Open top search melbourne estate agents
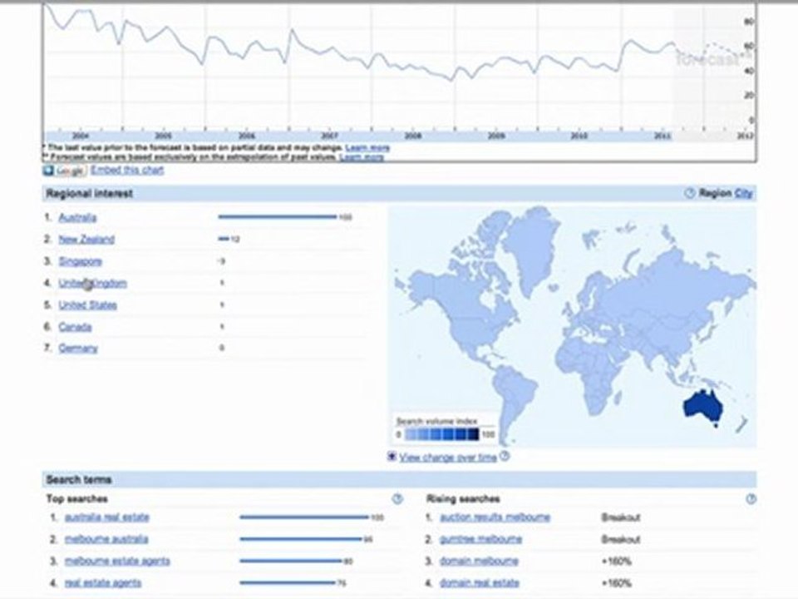 point(117,562)
